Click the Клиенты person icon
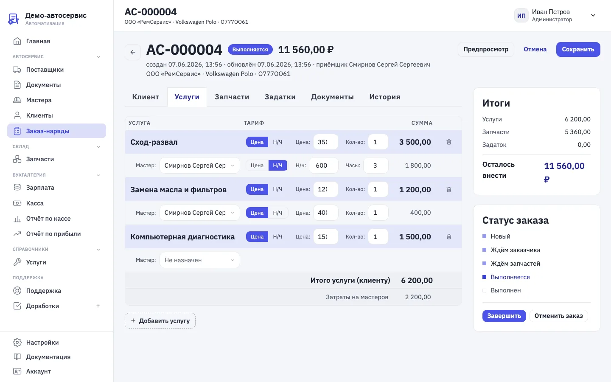 [x=17, y=115]
